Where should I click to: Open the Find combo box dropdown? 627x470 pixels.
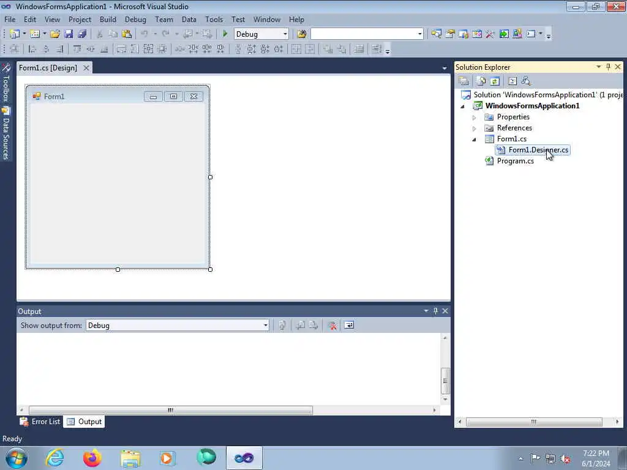coord(419,34)
